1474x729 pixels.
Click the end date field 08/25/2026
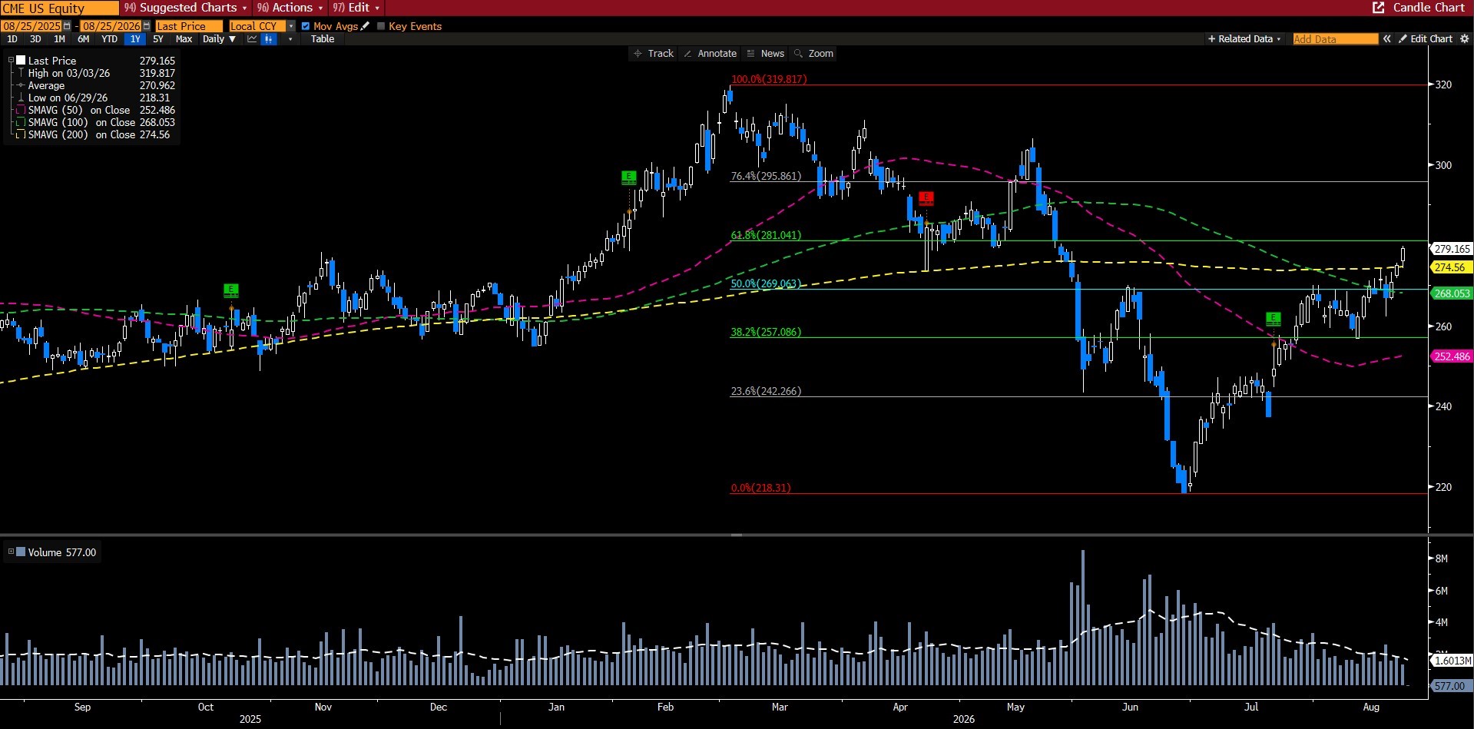coord(111,26)
